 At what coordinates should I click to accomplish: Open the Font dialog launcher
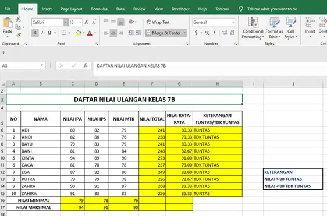97,44
